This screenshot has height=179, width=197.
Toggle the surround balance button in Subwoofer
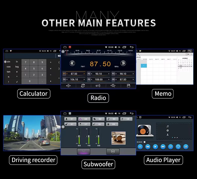pyautogui.click(x=113, y=151)
